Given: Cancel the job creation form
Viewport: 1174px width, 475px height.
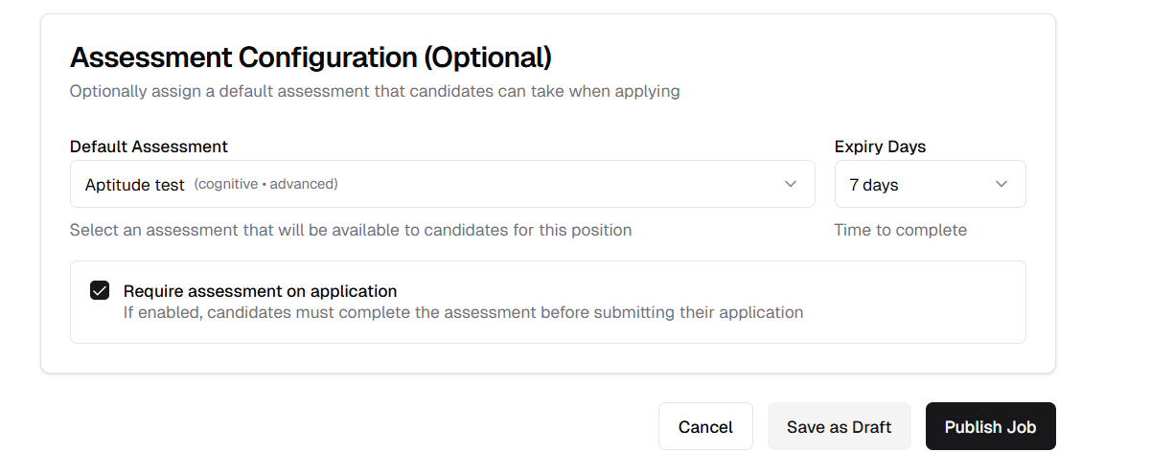Looking at the screenshot, I should 705,427.
